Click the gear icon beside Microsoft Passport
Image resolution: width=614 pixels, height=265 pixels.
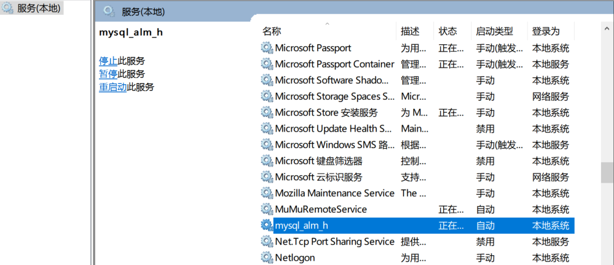coord(267,48)
